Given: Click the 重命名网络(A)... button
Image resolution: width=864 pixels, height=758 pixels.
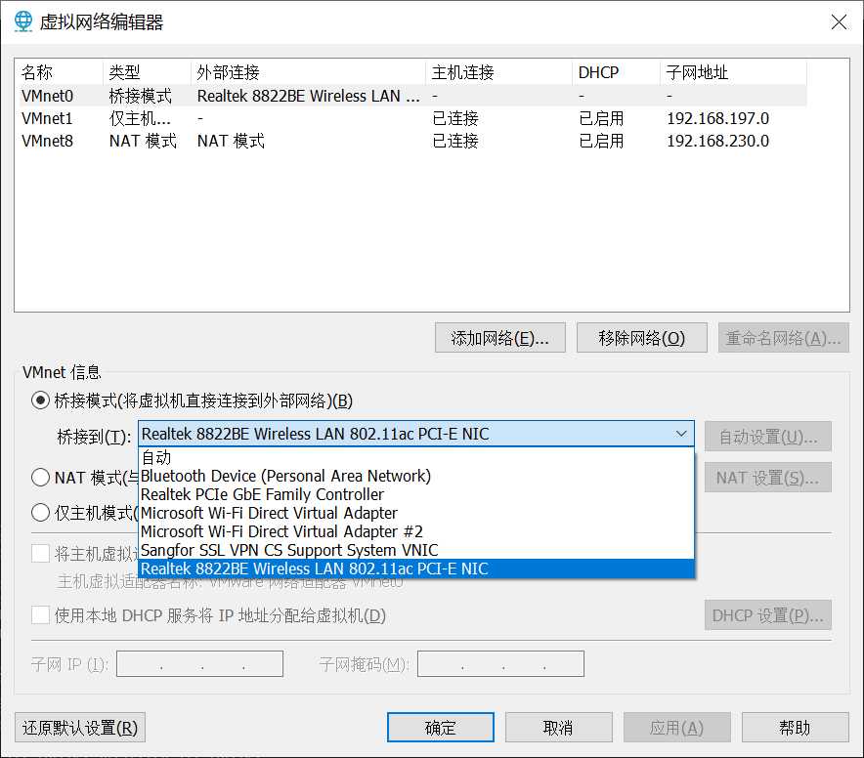Looking at the screenshot, I should click(783, 338).
